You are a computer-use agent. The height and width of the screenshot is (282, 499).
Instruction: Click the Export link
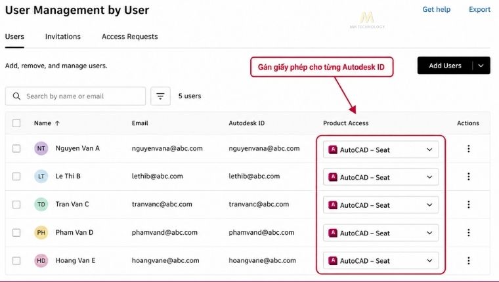[x=479, y=10]
